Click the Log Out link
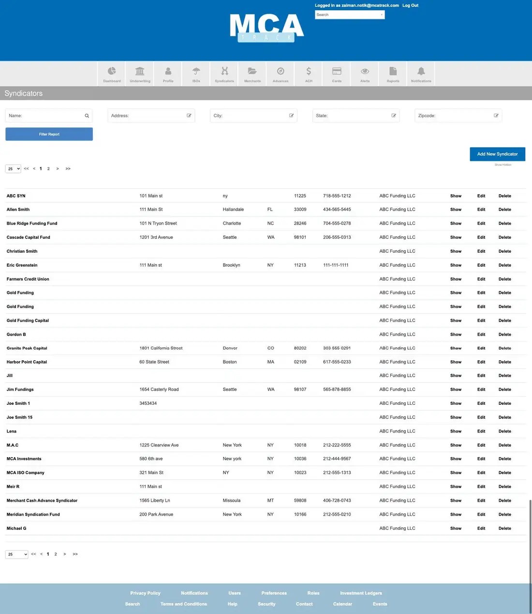The width and height of the screenshot is (532, 614). [x=410, y=5]
